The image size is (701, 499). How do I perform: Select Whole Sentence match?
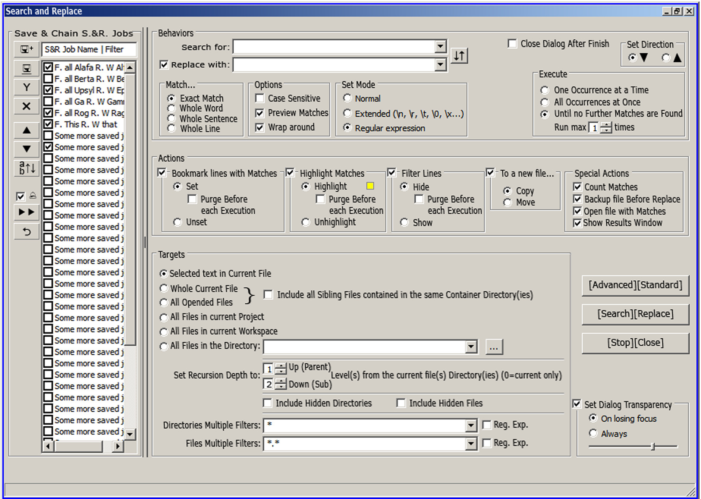171,119
